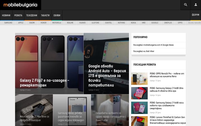Image resolution: width=201 pixels, height=126 pixels.
Task: Open the Google Android Auto article headline
Action: (107, 76)
